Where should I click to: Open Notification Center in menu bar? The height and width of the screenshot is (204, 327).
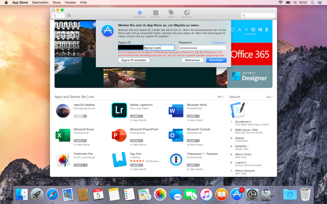pyautogui.click(x=319, y=3)
